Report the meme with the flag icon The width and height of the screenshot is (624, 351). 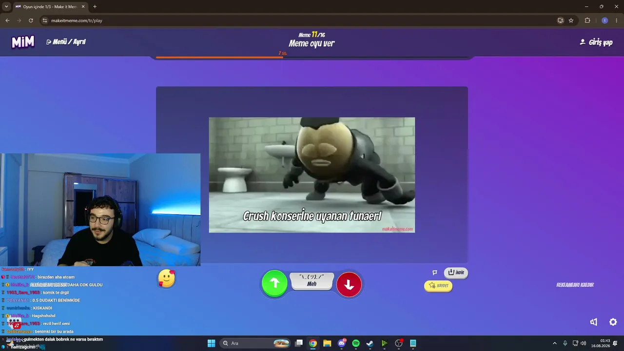435,273
